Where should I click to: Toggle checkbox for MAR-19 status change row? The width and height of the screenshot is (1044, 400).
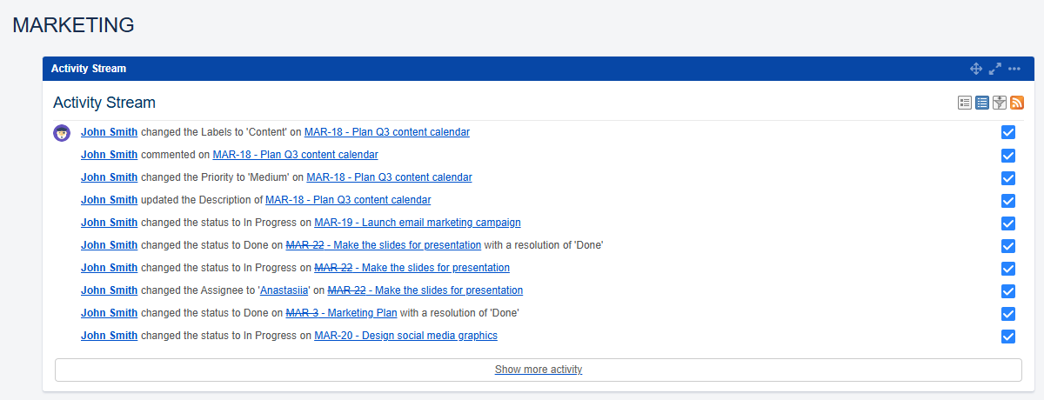click(x=1008, y=223)
